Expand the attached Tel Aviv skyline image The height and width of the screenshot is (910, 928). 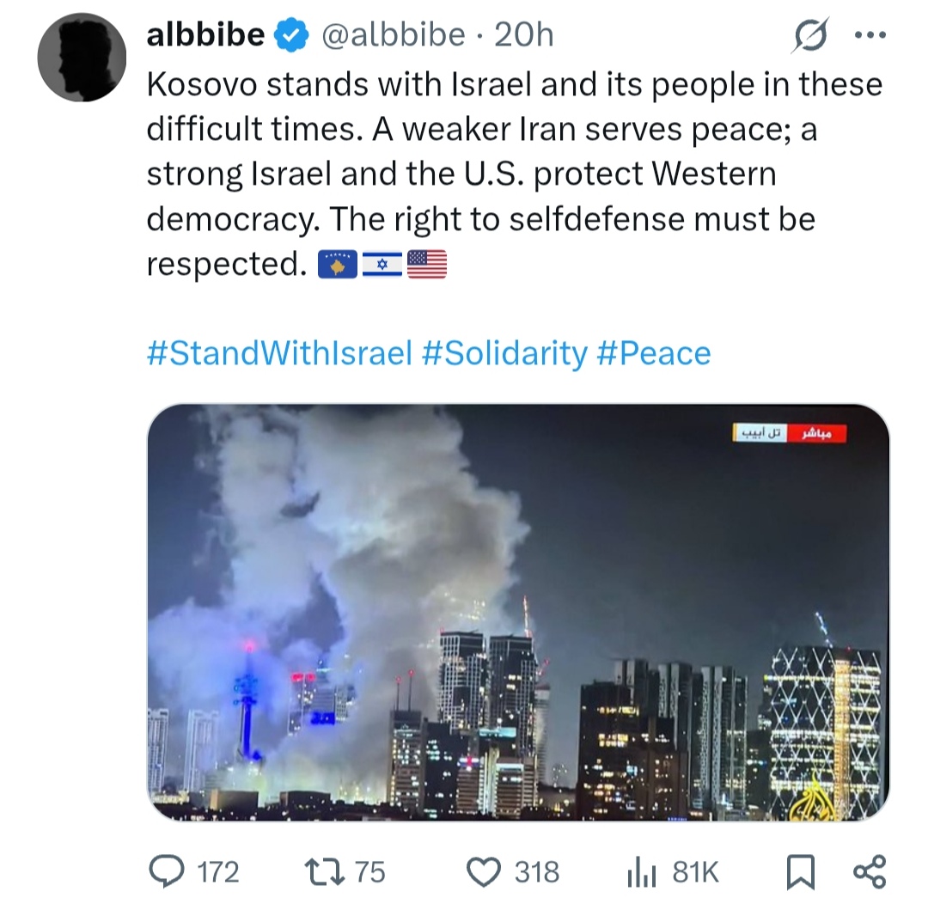[x=518, y=612]
